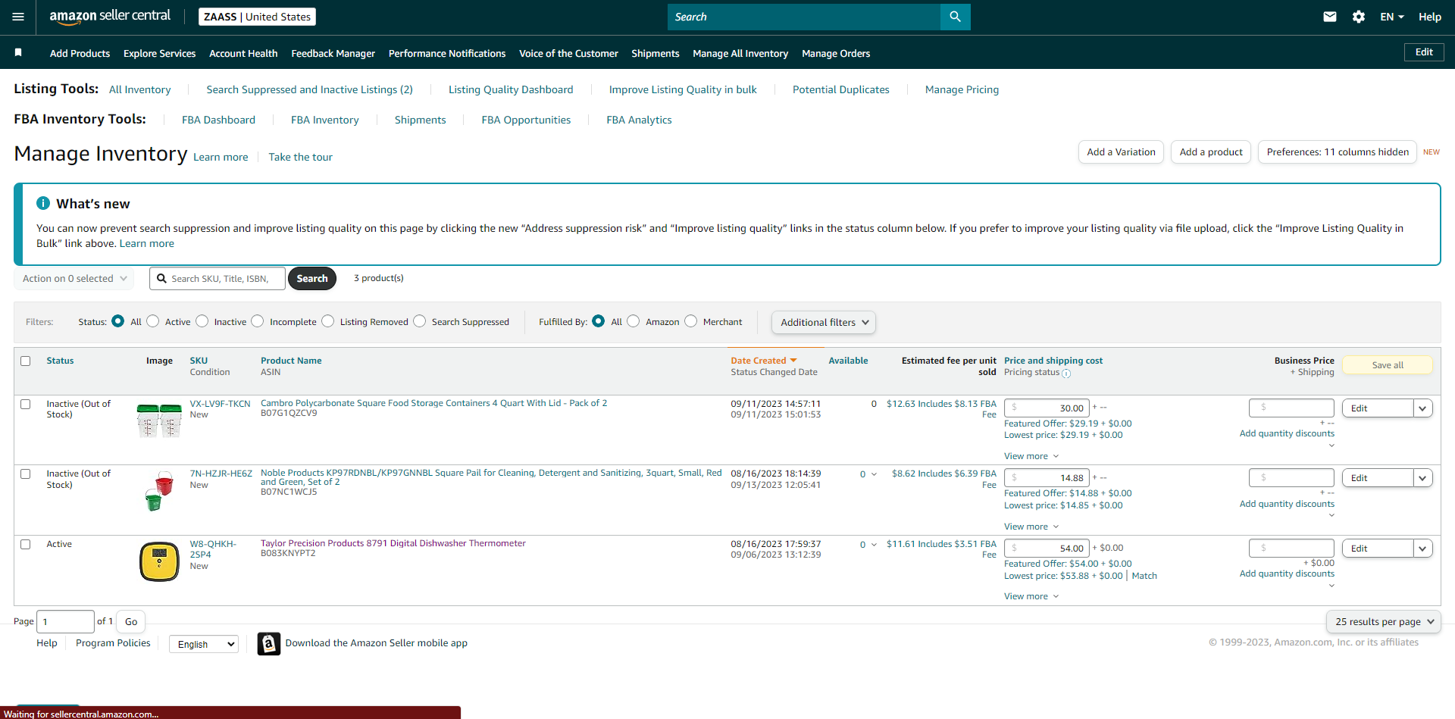Open the Action on 0 selected dropdown

[x=74, y=279]
